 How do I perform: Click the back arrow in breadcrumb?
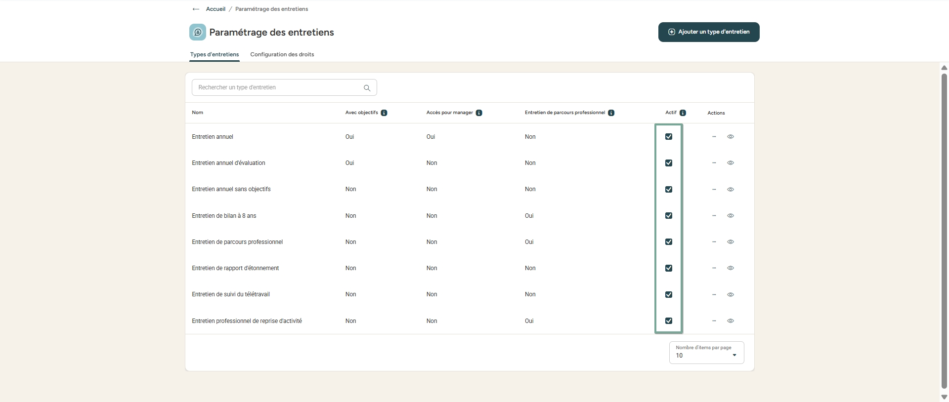click(196, 9)
